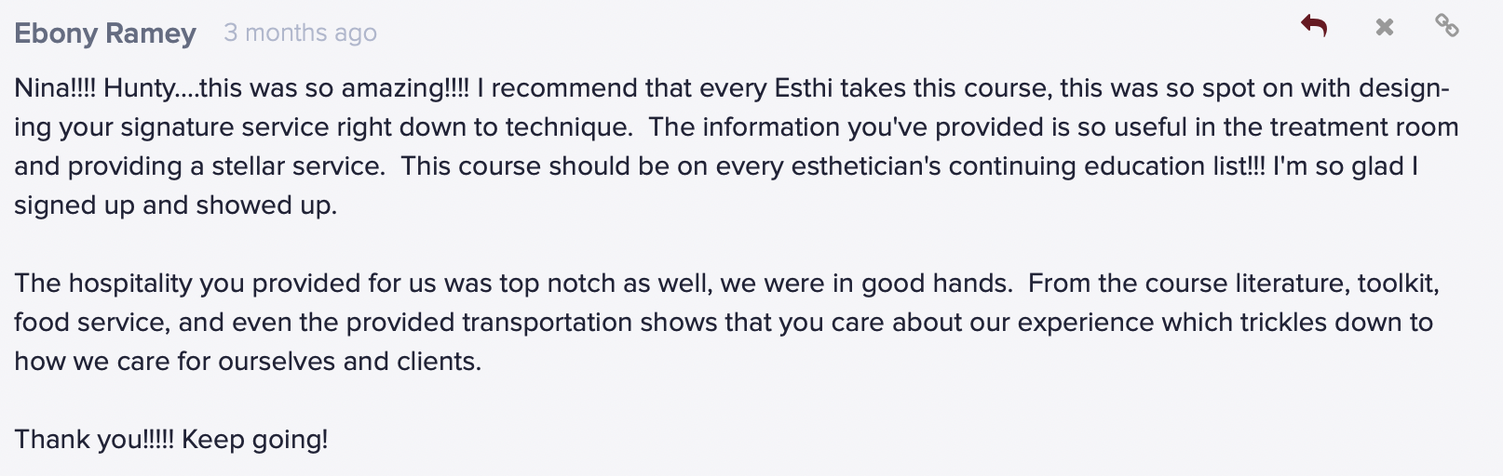Open Ebony Ramey's profile name link
This screenshot has width=1503, height=476.
[x=105, y=33]
